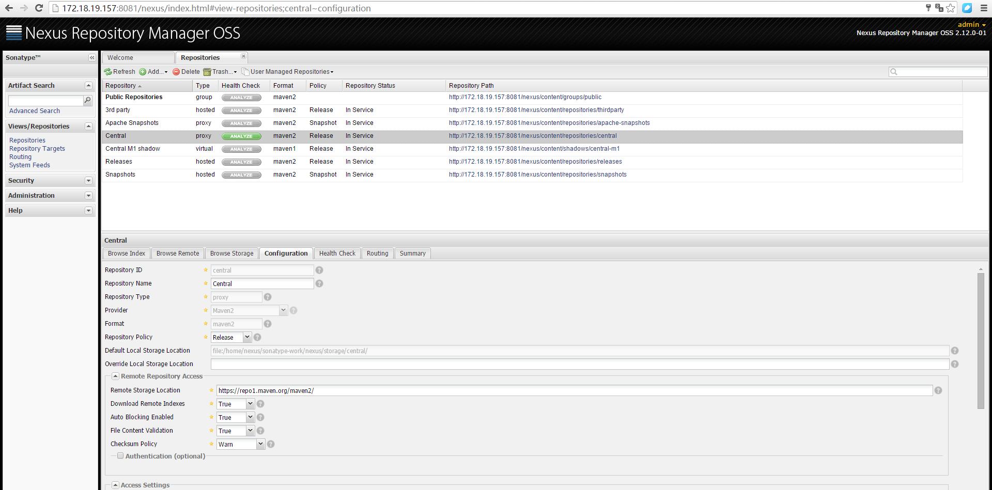
Task: Open Download Remote Indexes dropdown
Action: (250, 404)
